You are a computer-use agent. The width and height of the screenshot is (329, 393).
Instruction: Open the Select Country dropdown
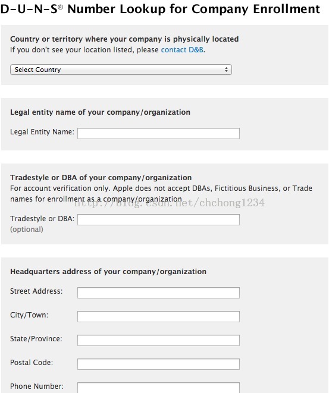click(x=121, y=70)
